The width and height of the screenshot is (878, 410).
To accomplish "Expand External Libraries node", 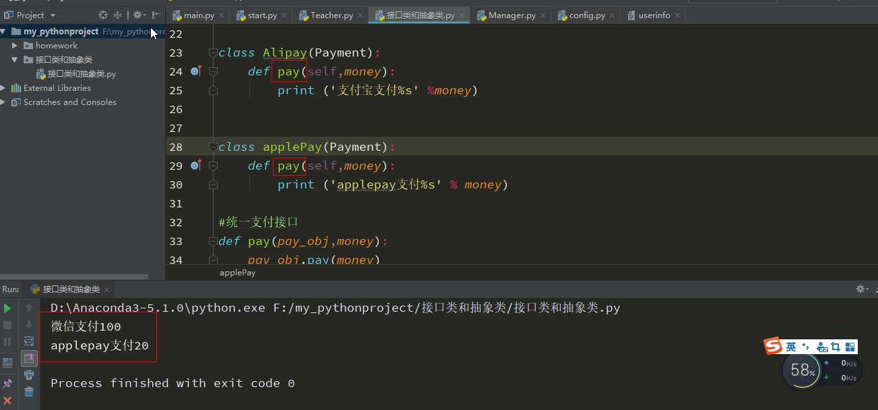I will tap(4, 88).
